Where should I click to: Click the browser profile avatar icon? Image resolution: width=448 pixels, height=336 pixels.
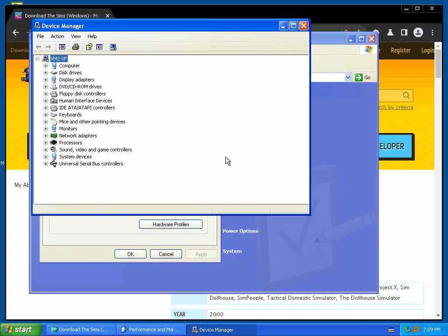(x=418, y=32)
